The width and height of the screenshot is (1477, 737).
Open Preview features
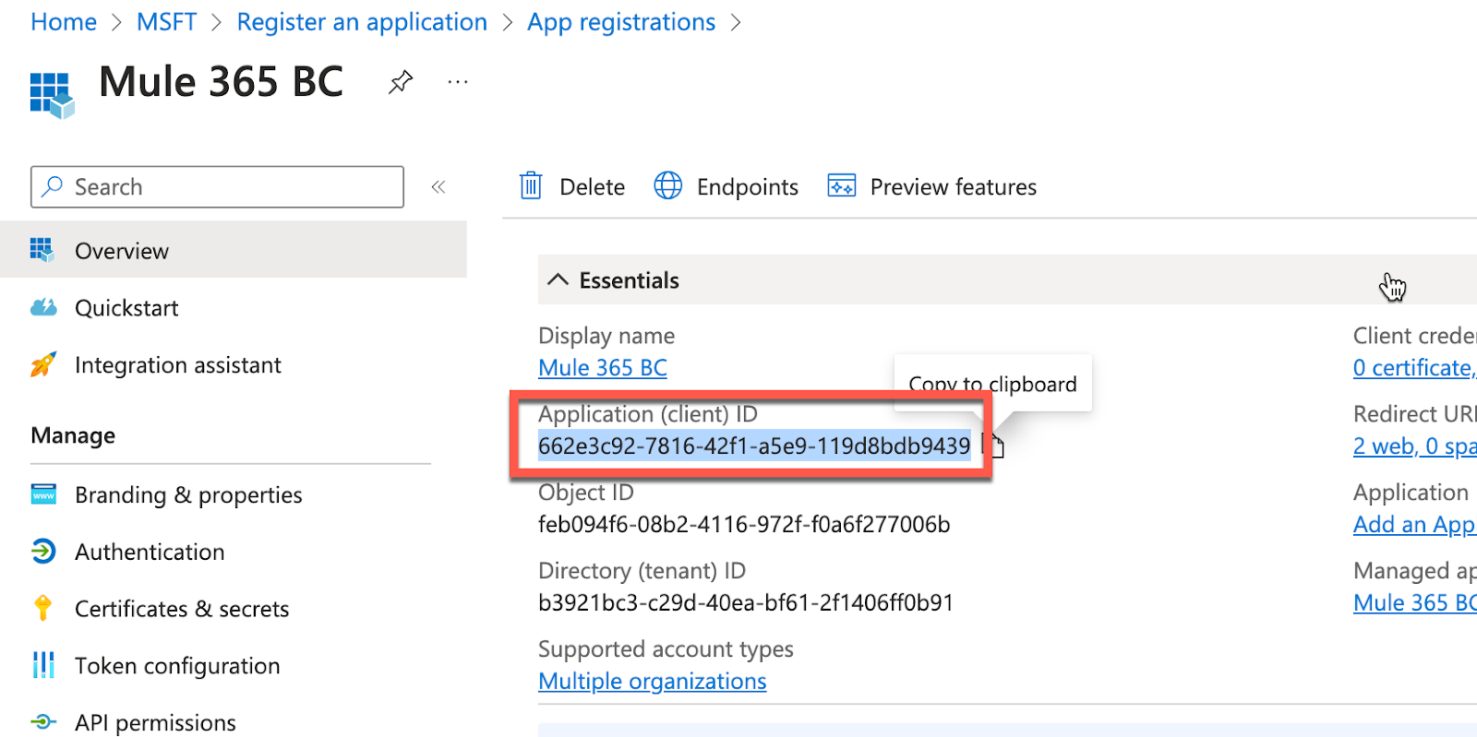coord(932,187)
